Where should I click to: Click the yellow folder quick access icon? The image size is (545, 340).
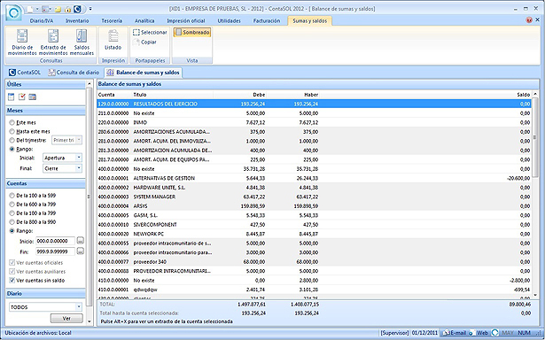[59, 9]
